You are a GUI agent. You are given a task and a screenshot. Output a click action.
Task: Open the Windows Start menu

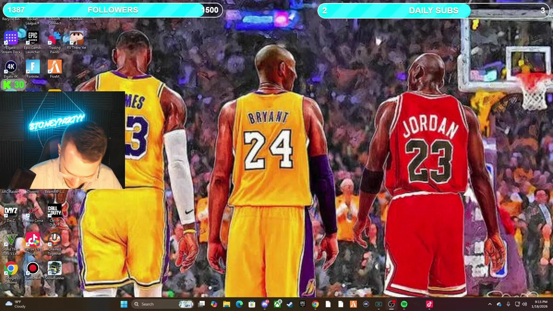click(x=124, y=304)
